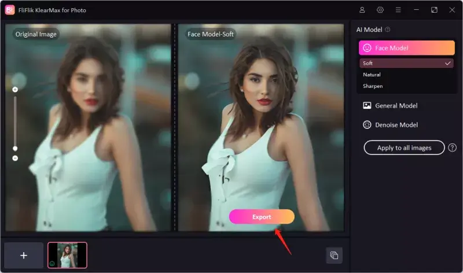Click the AI Model help question mark
The width and height of the screenshot is (463, 273).
pos(388,29)
